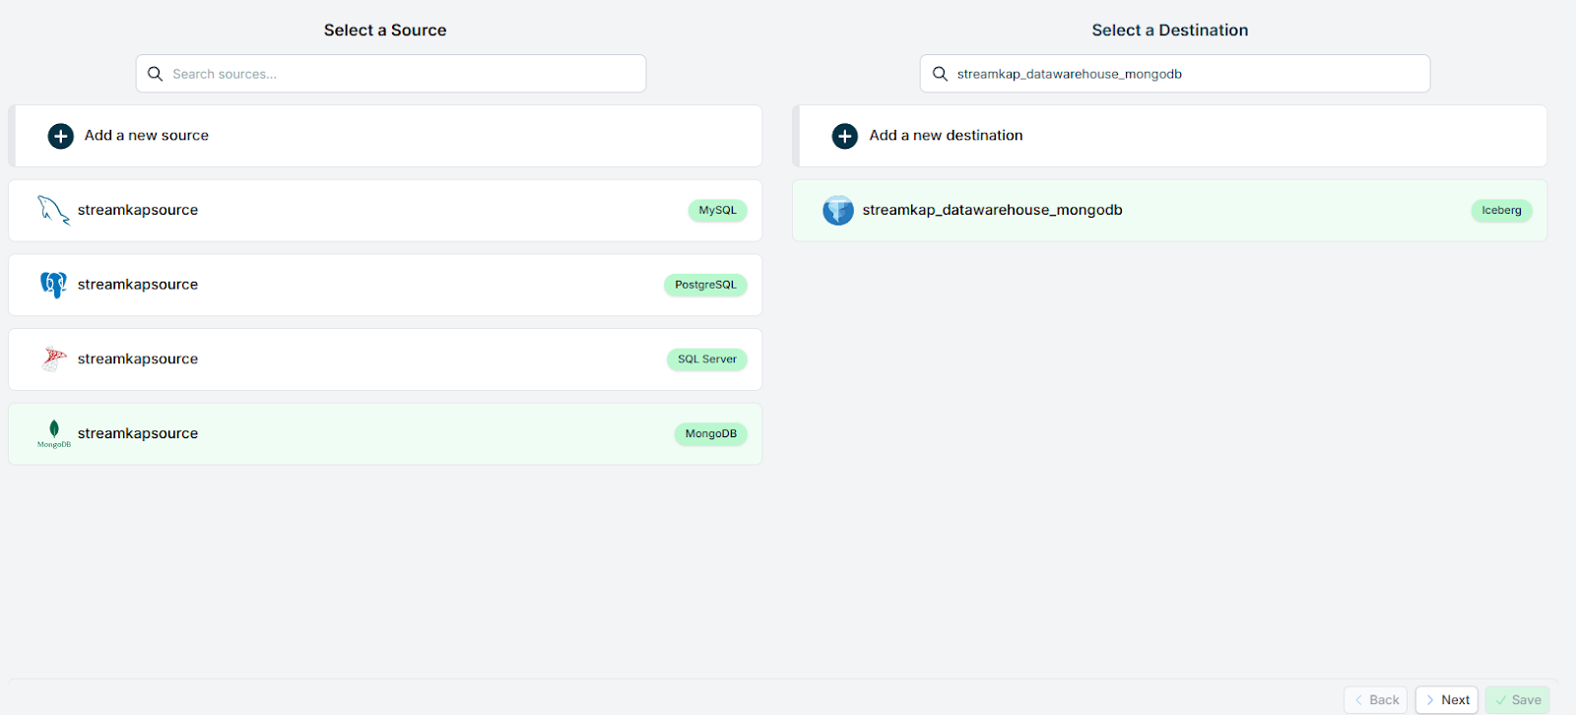Click the Select a Source heading
The image size is (1576, 715).
[x=385, y=31]
